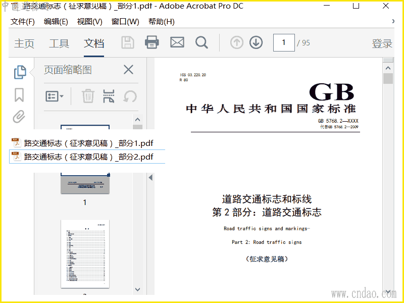Open thumbnails panel options dropdown

point(55,96)
